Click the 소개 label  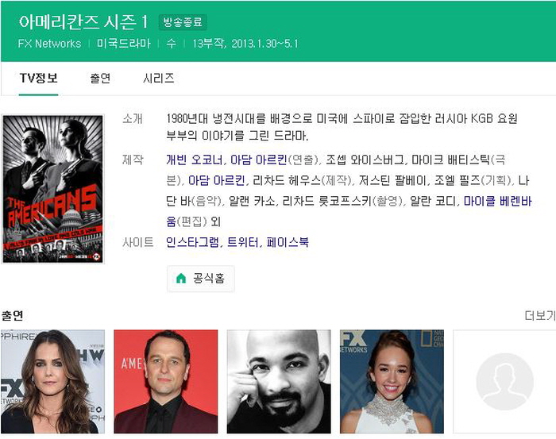point(133,118)
